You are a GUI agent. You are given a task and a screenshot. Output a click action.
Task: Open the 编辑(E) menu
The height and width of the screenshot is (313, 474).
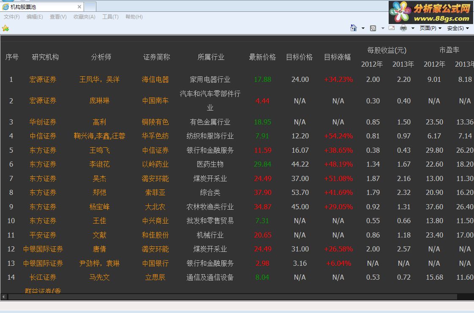(35, 17)
